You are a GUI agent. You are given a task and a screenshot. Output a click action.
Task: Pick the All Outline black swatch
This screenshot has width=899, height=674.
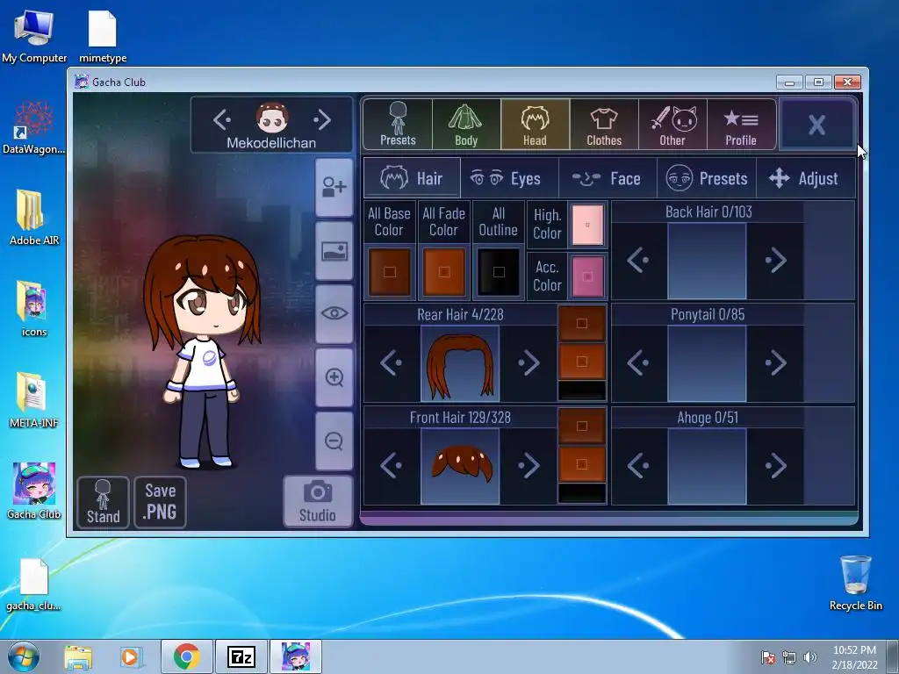pyautogui.click(x=499, y=272)
